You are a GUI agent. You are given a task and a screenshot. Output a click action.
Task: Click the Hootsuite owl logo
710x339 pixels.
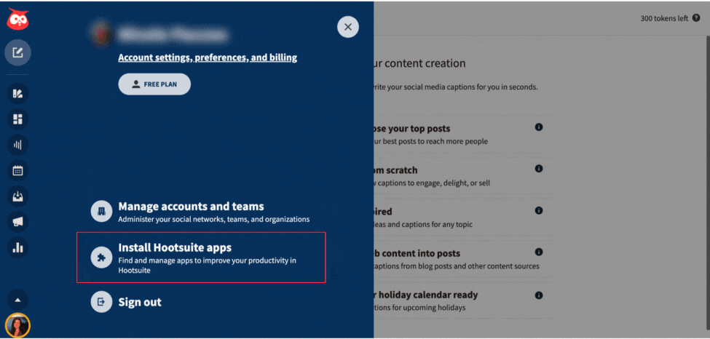(x=18, y=20)
